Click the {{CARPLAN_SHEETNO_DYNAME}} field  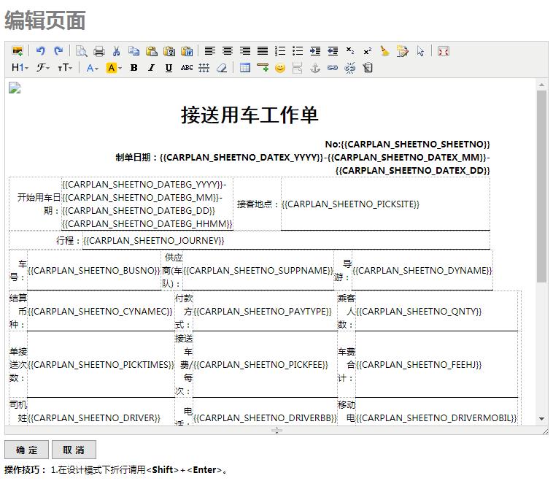422,271
